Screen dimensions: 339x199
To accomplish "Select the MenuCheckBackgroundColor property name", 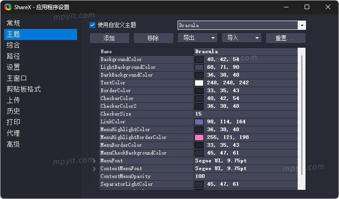I will [133, 153].
